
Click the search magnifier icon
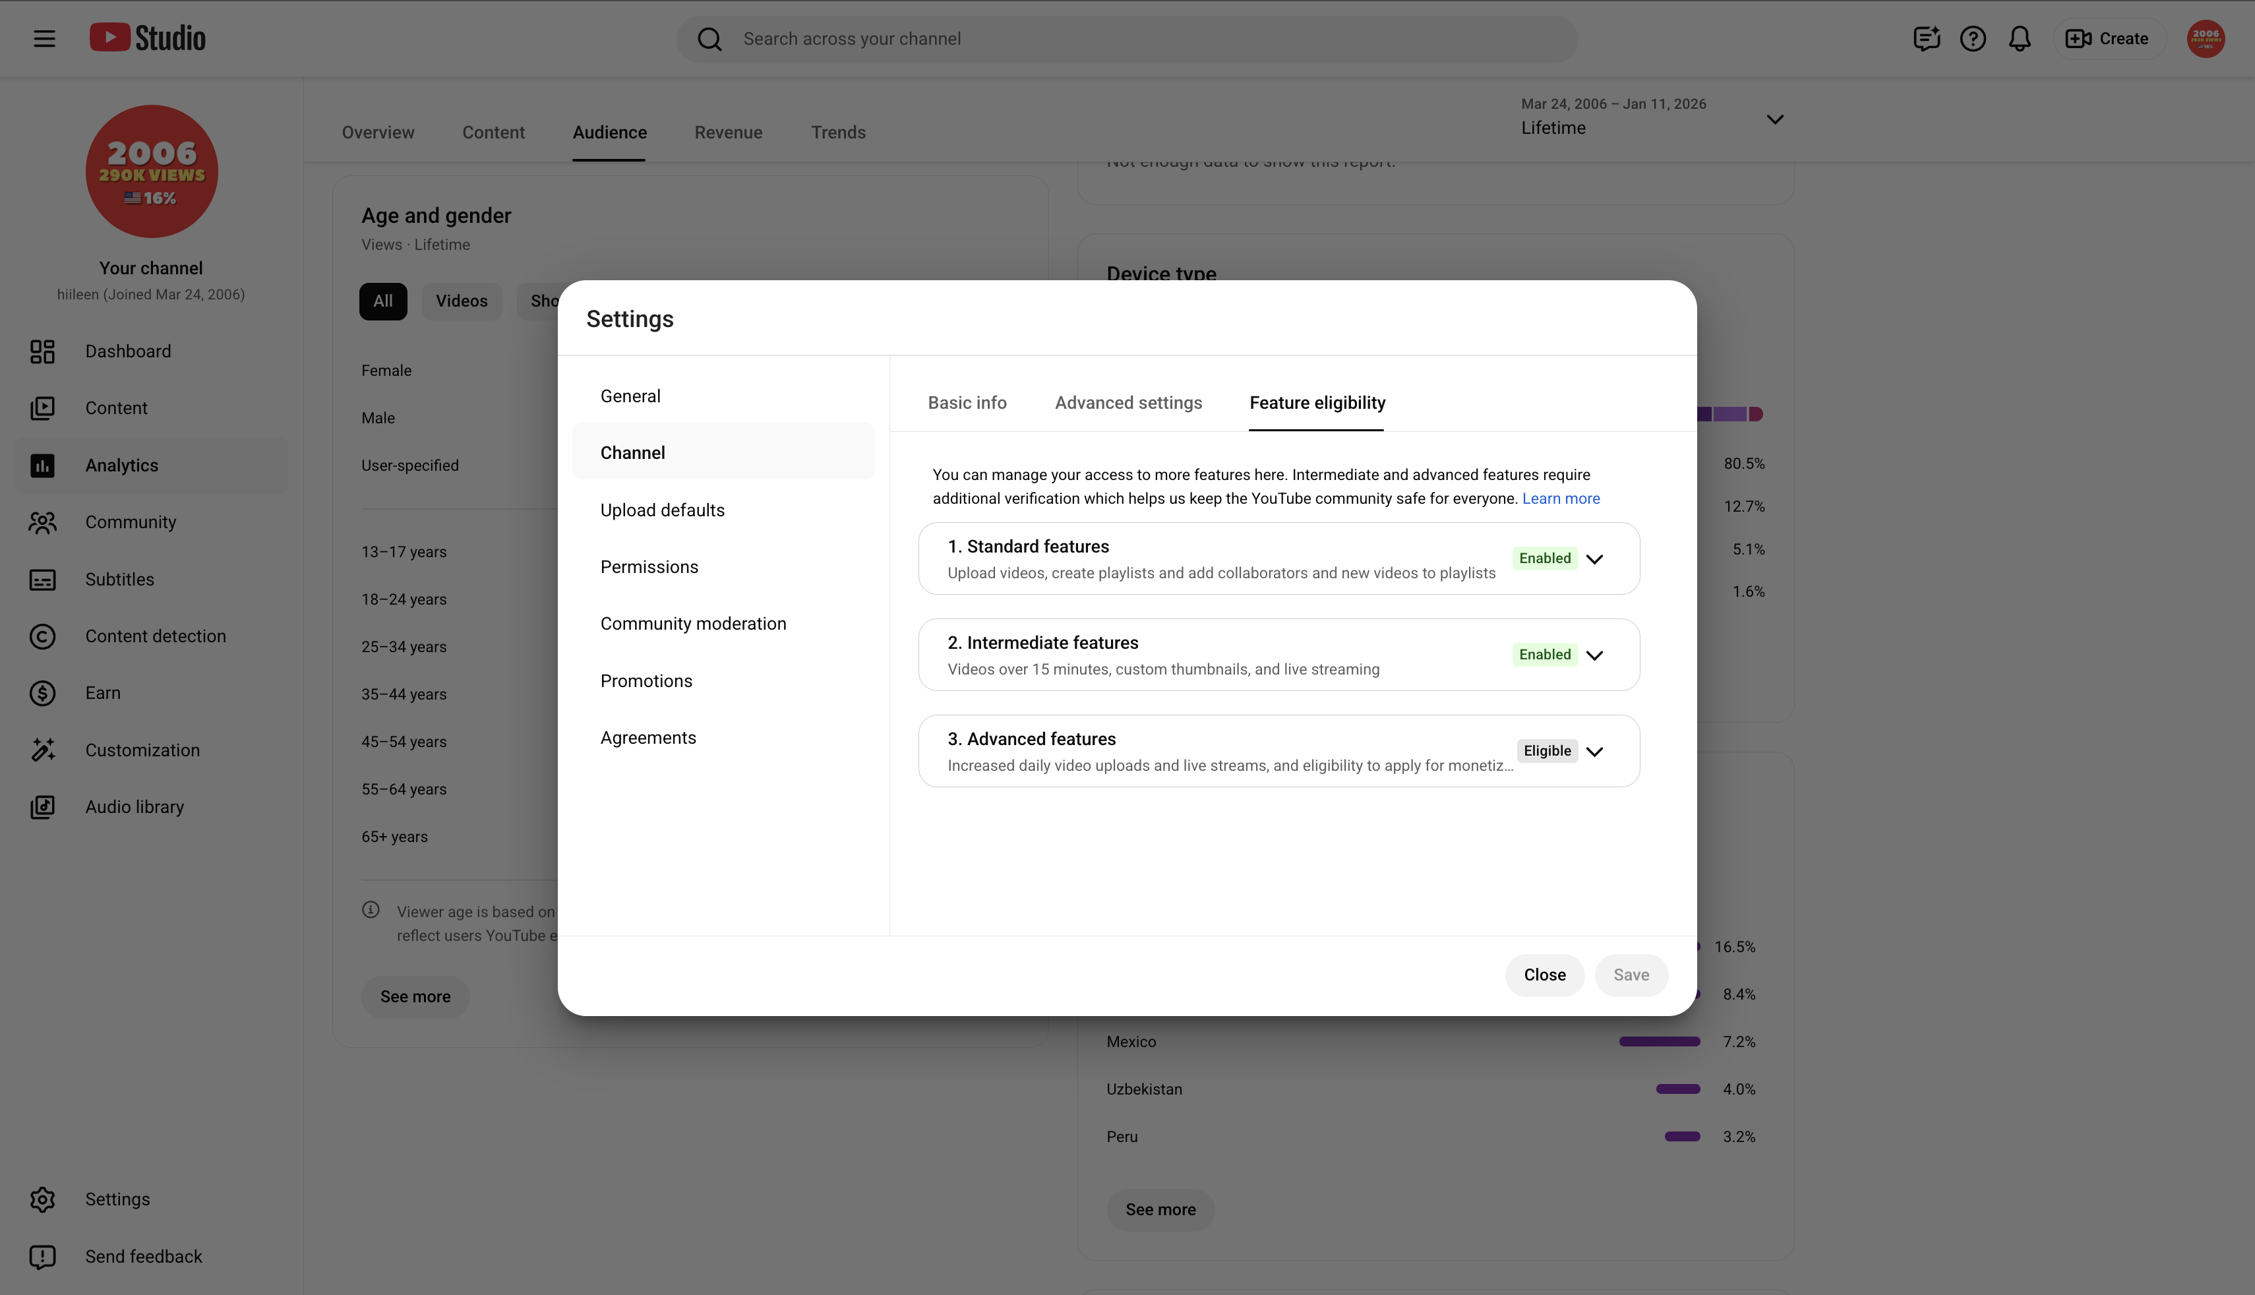(709, 39)
